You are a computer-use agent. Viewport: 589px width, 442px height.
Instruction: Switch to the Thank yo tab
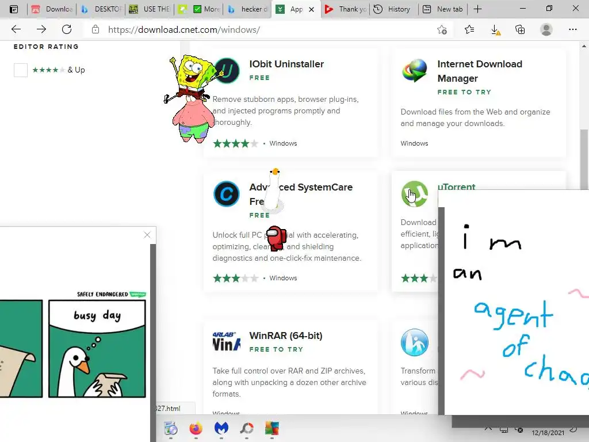346,9
